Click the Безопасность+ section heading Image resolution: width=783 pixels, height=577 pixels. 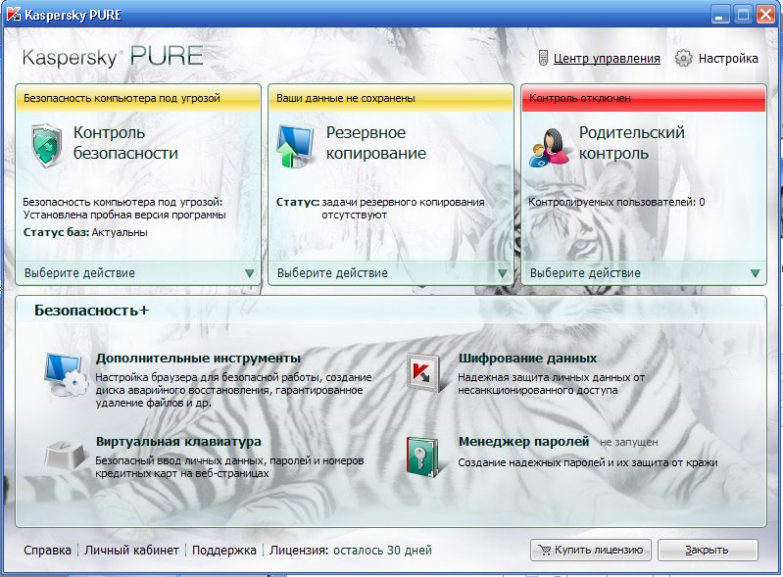click(x=91, y=311)
